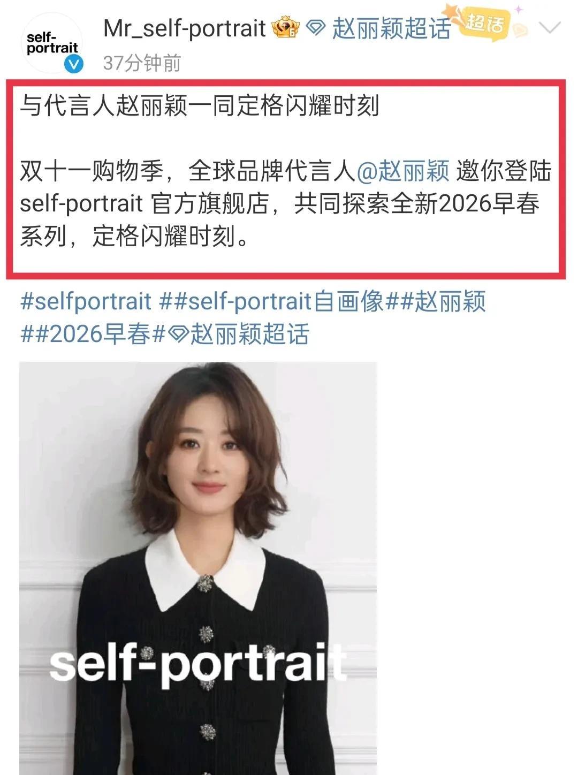This screenshot has height=775, width=578.
Task: Open the 赵丽颖超话 link in the header
Action: (391, 28)
